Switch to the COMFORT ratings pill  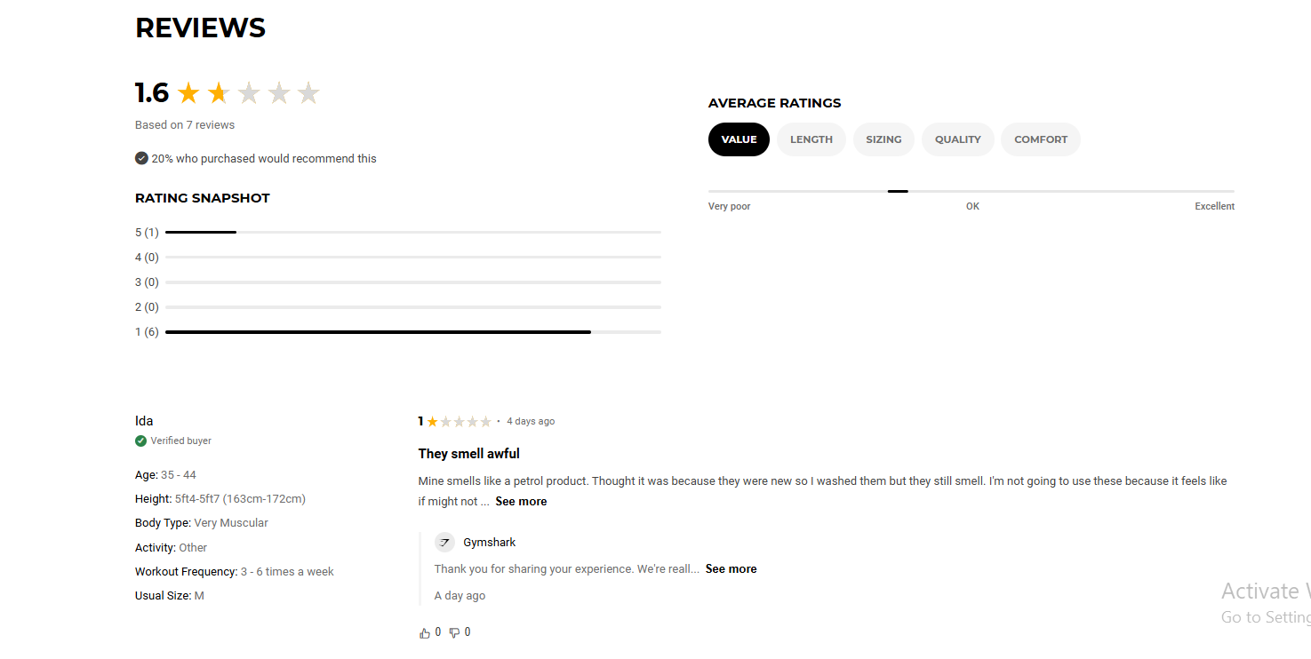click(1041, 139)
